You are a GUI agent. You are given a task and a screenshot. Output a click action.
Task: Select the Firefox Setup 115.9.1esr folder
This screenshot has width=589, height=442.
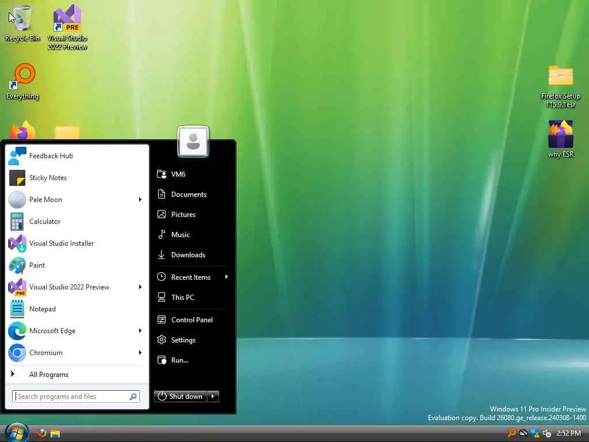click(x=560, y=86)
